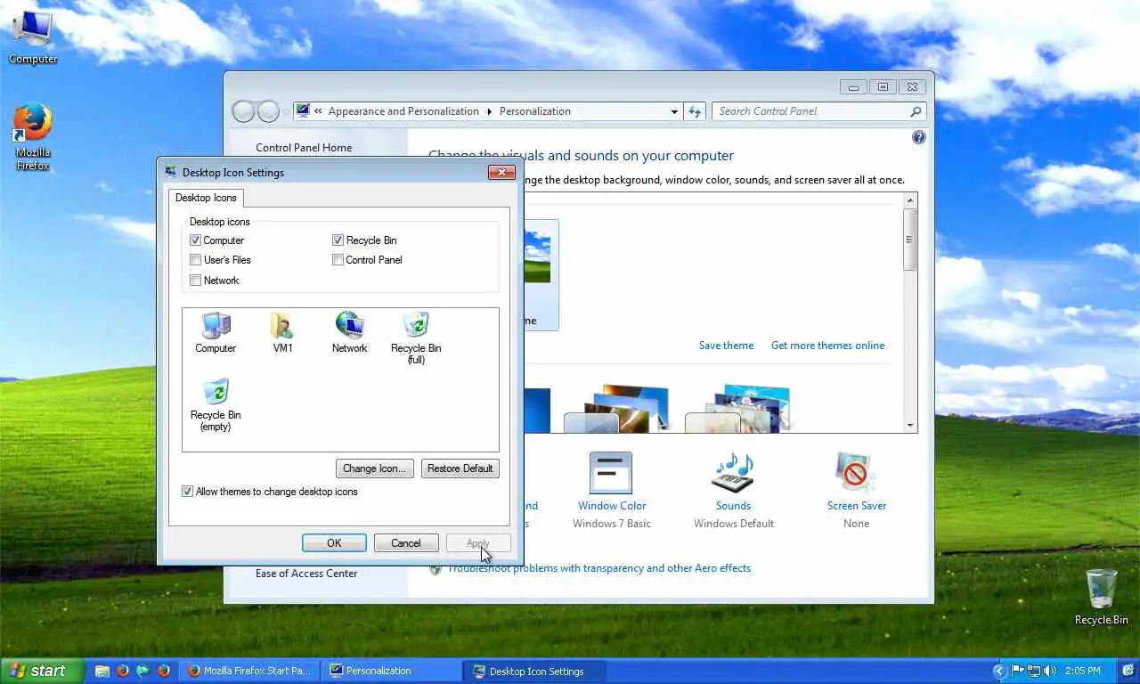Click the theme list scroll down arrow
This screenshot has height=684, width=1140.
(x=910, y=426)
